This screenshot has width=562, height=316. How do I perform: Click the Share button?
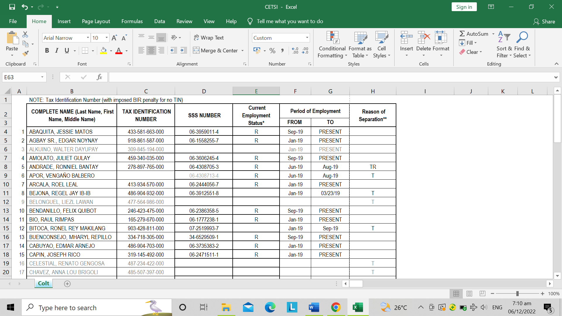[544, 21]
